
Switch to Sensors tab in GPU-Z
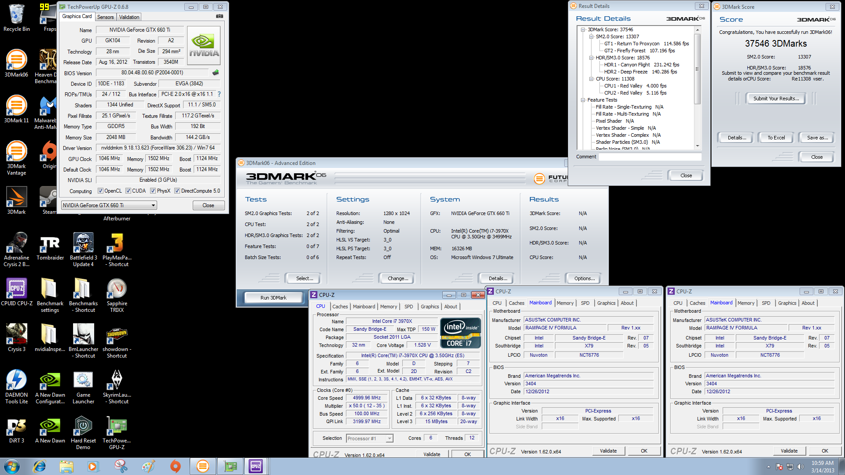coord(105,17)
